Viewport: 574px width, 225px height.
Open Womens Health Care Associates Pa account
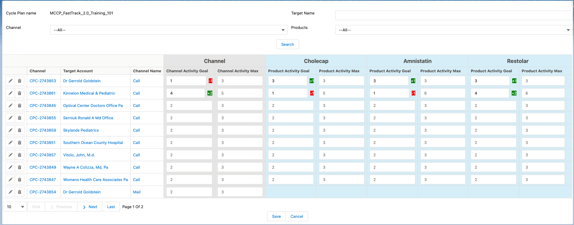click(x=95, y=180)
